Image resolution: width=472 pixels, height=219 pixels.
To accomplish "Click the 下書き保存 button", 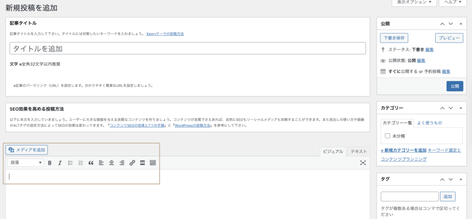I will pyautogui.click(x=394, y=38).
